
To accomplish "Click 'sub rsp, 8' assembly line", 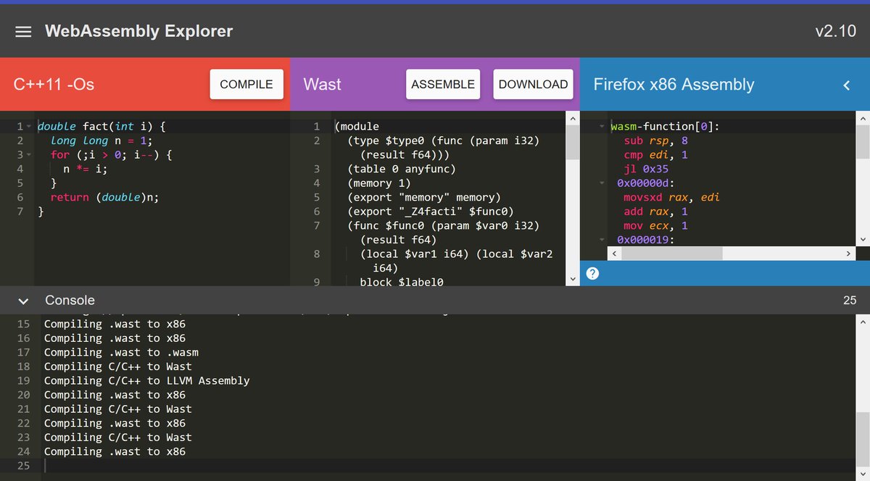I will (x=655, y=141).
